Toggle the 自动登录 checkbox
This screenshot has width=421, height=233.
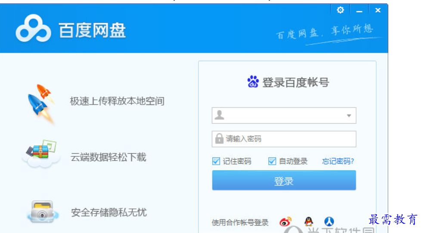[x=272, y=161]
